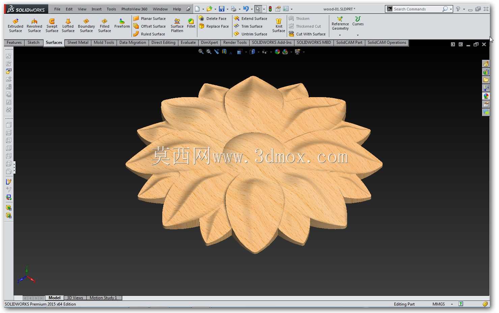Screen dimensions: 499x313
Task: Switch to the Sheet Metal tab
Action: (78, 42)
